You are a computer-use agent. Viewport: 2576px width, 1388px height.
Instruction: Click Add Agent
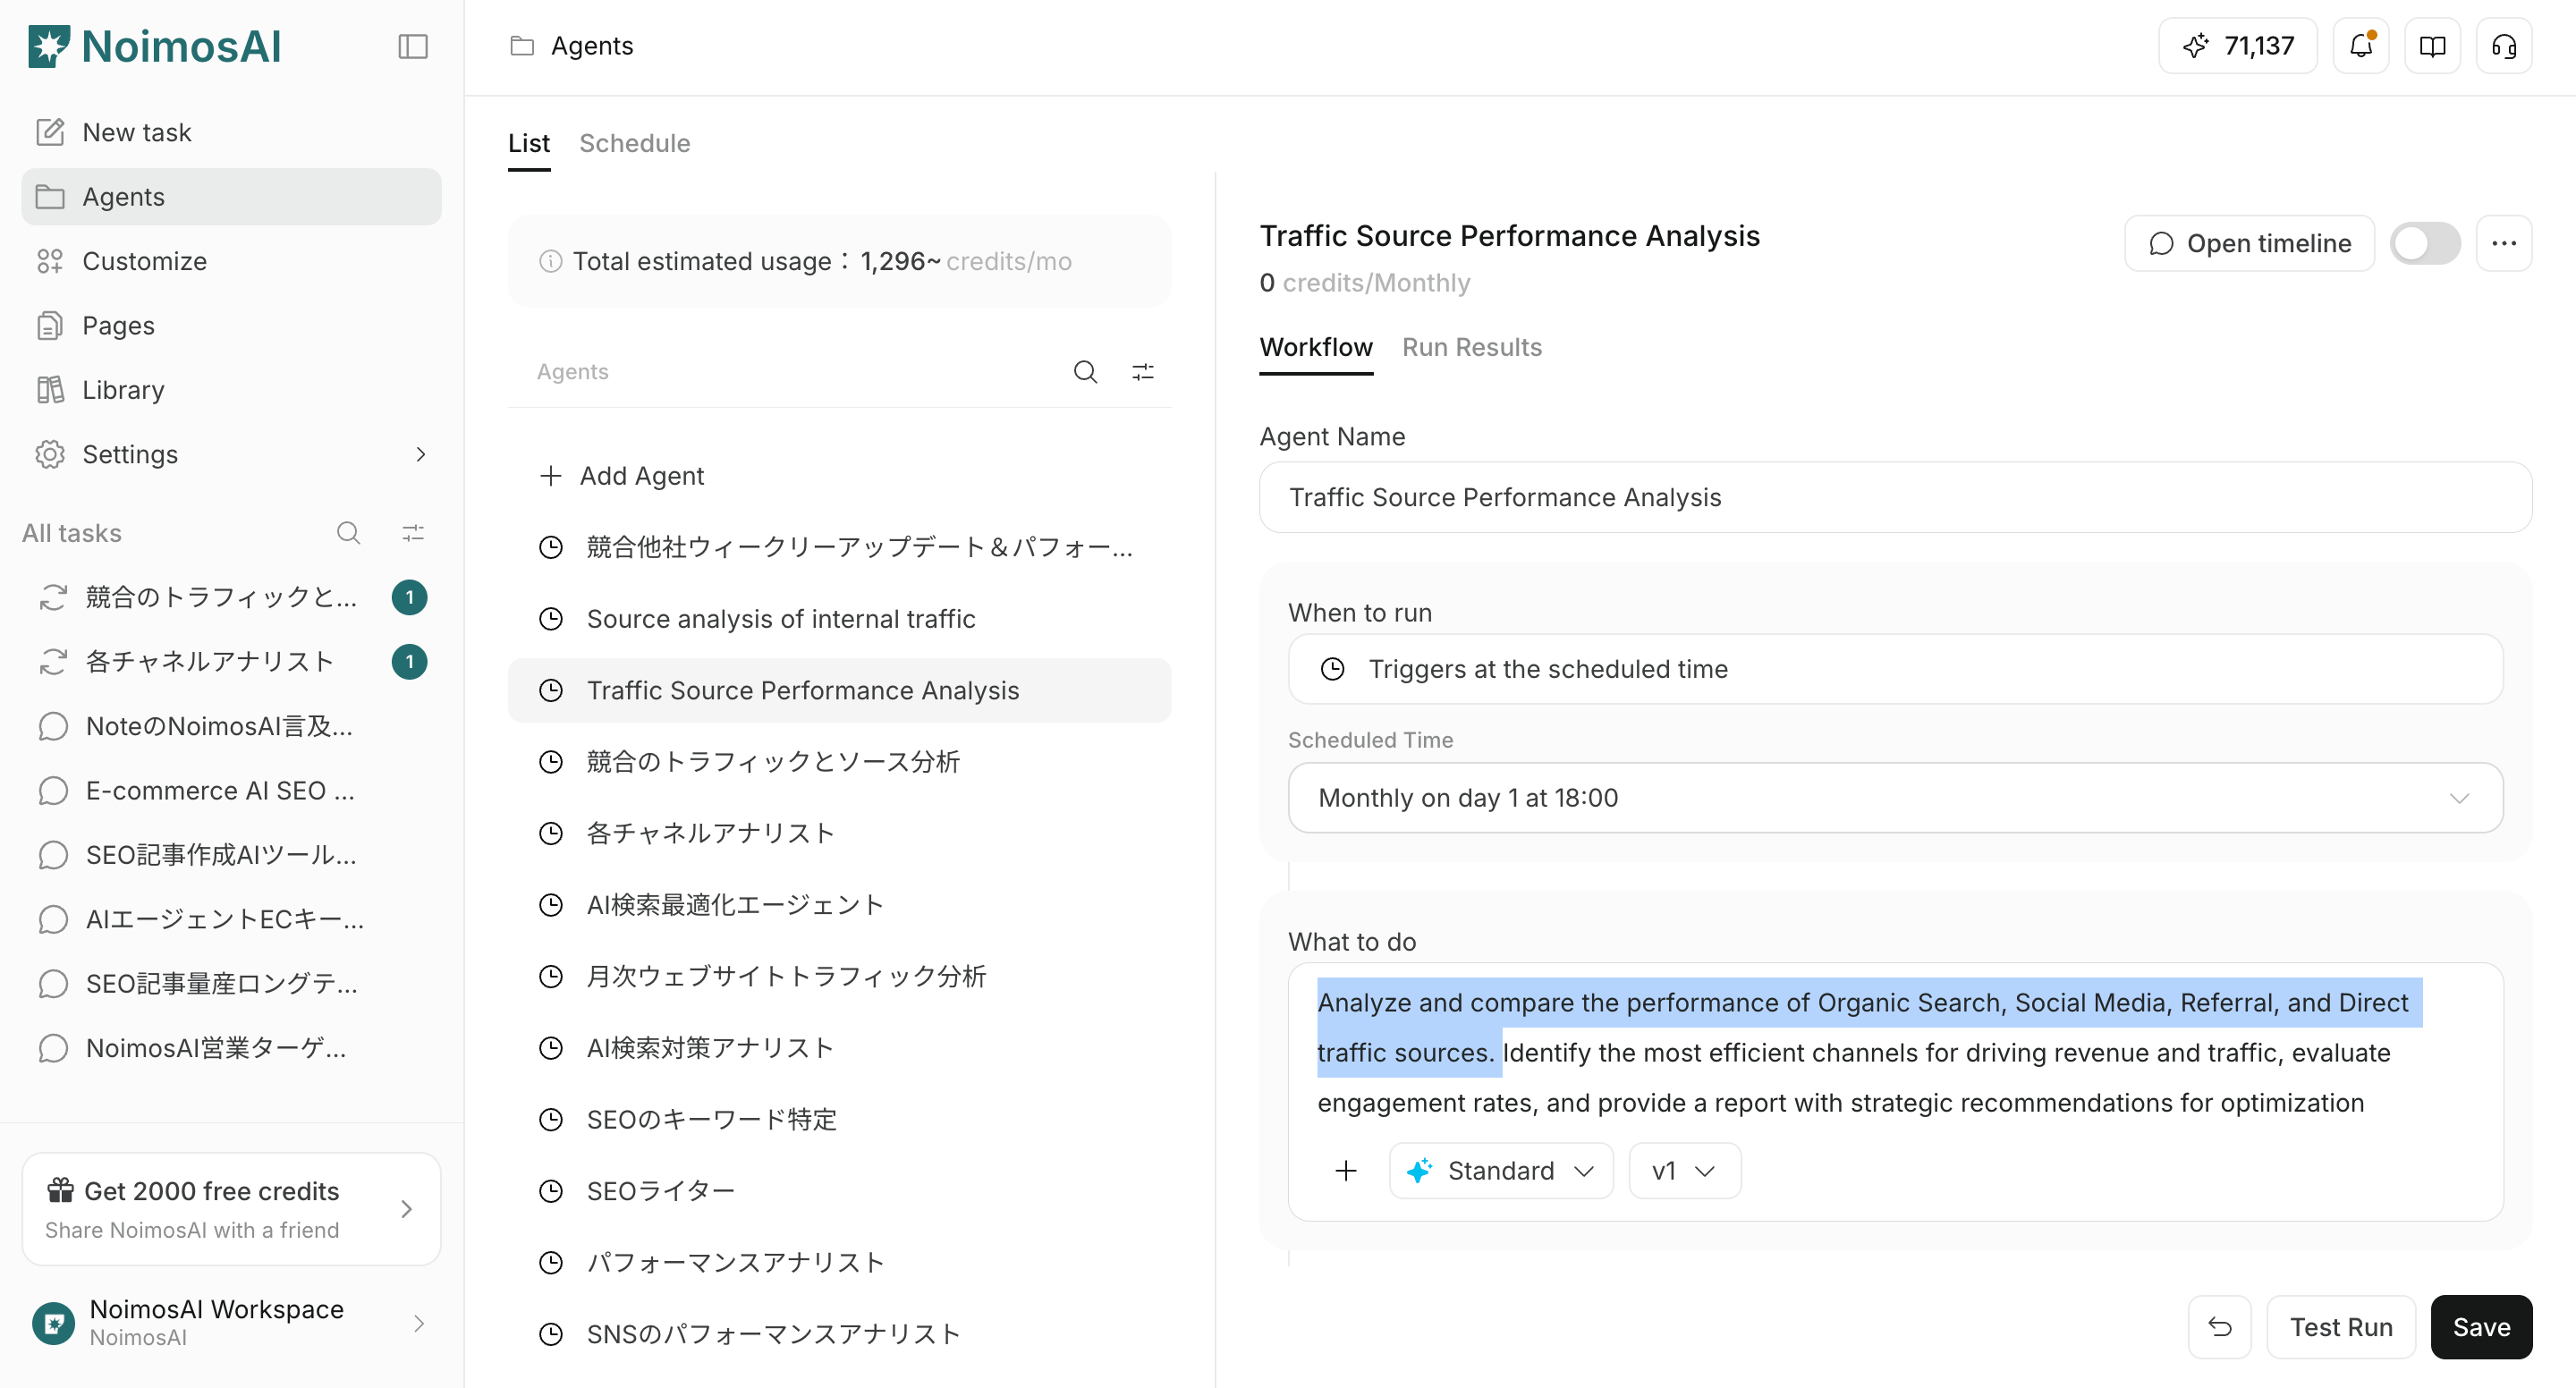pos(839,475)
